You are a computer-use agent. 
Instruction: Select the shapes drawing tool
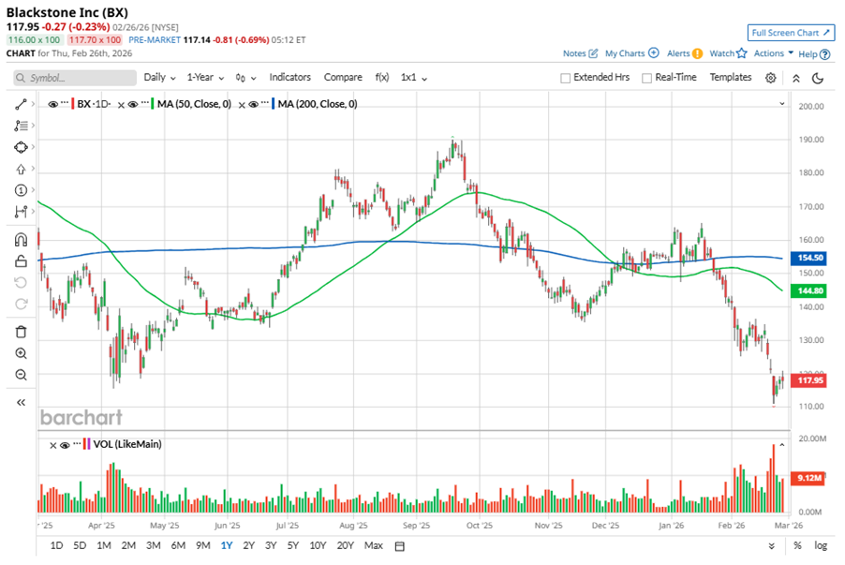click(x=21, y=147)
